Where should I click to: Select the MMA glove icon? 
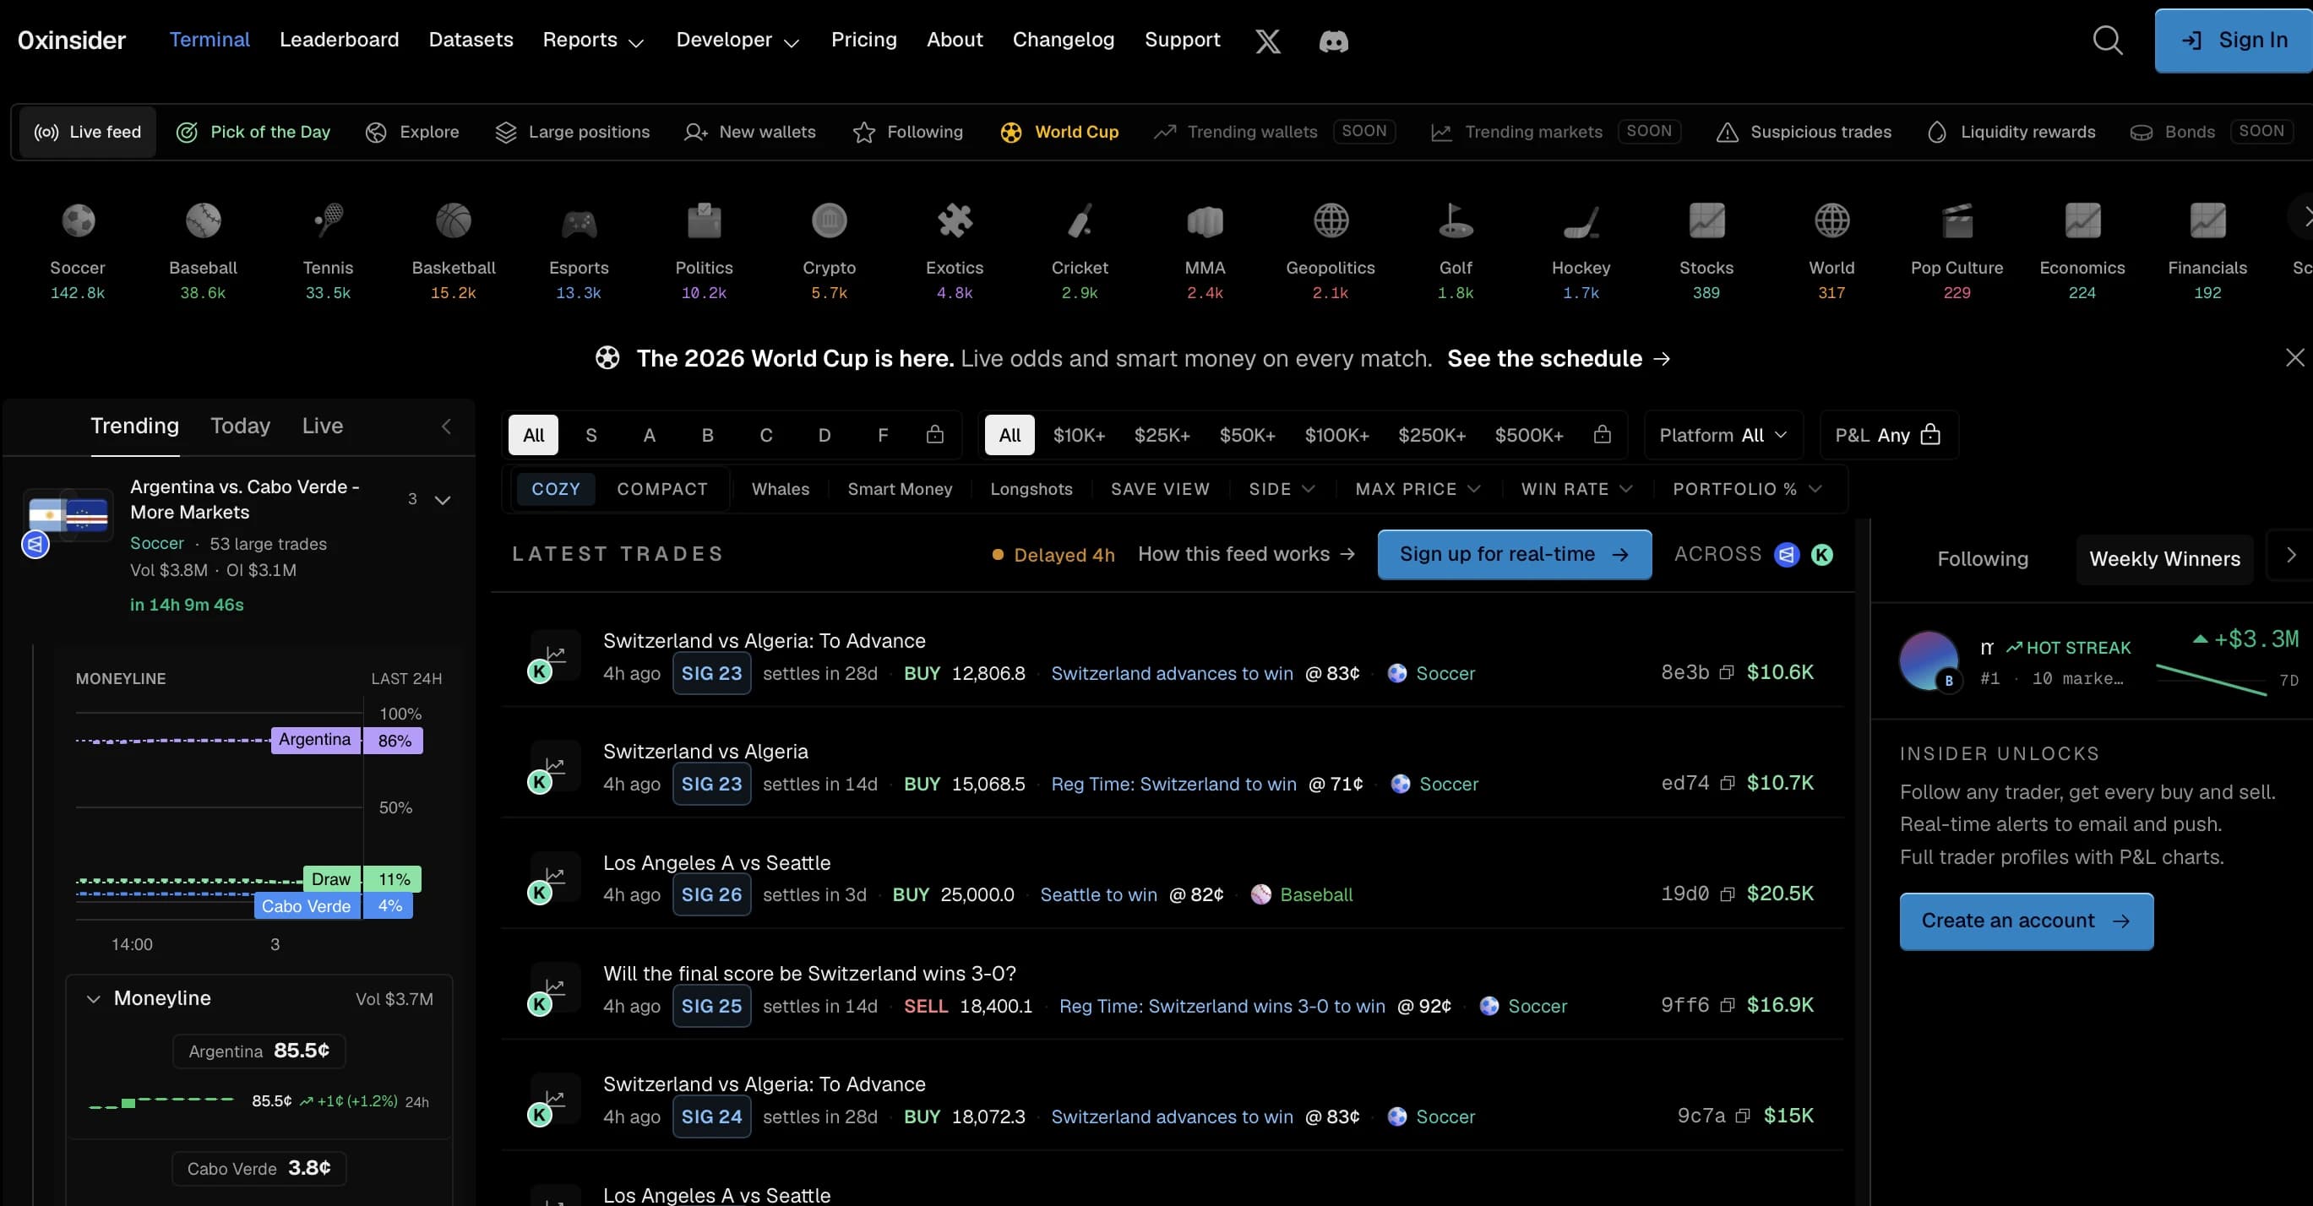click(1205, 220)
